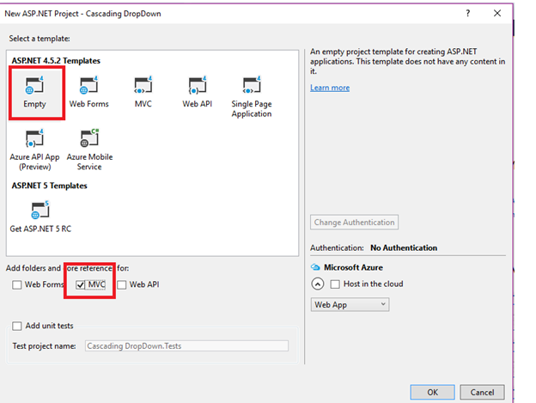Pick the Azure Mobile Service template icon
Viewport: 536px width, 403px height.
click(89, 138)
